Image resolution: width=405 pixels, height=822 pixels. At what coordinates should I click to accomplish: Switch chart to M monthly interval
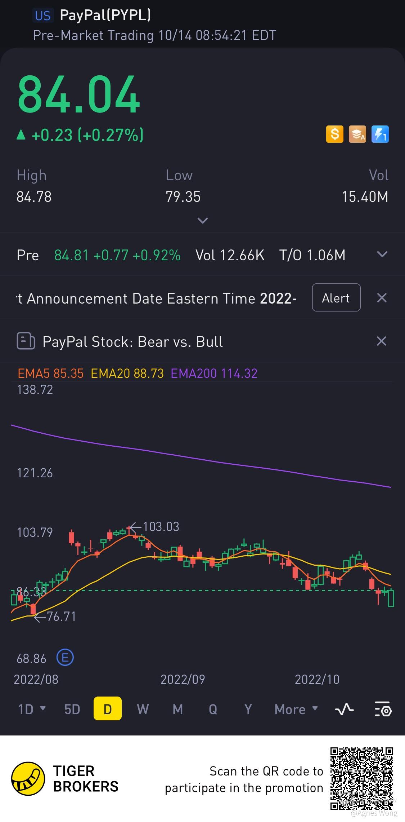(178, 709)
